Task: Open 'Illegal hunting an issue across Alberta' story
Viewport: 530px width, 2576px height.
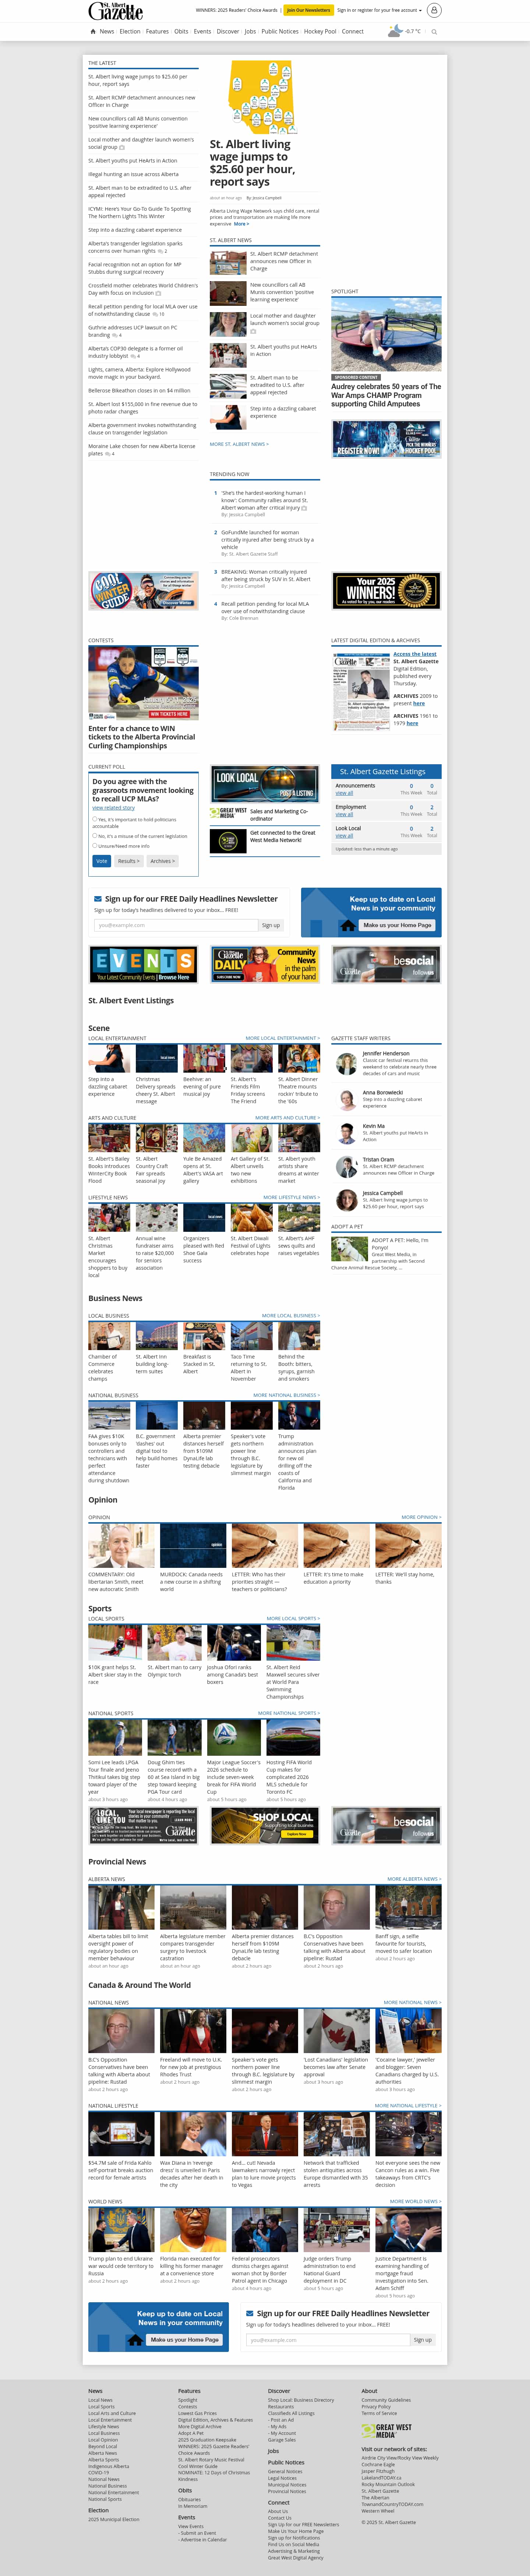Action: tap(133, 174)
